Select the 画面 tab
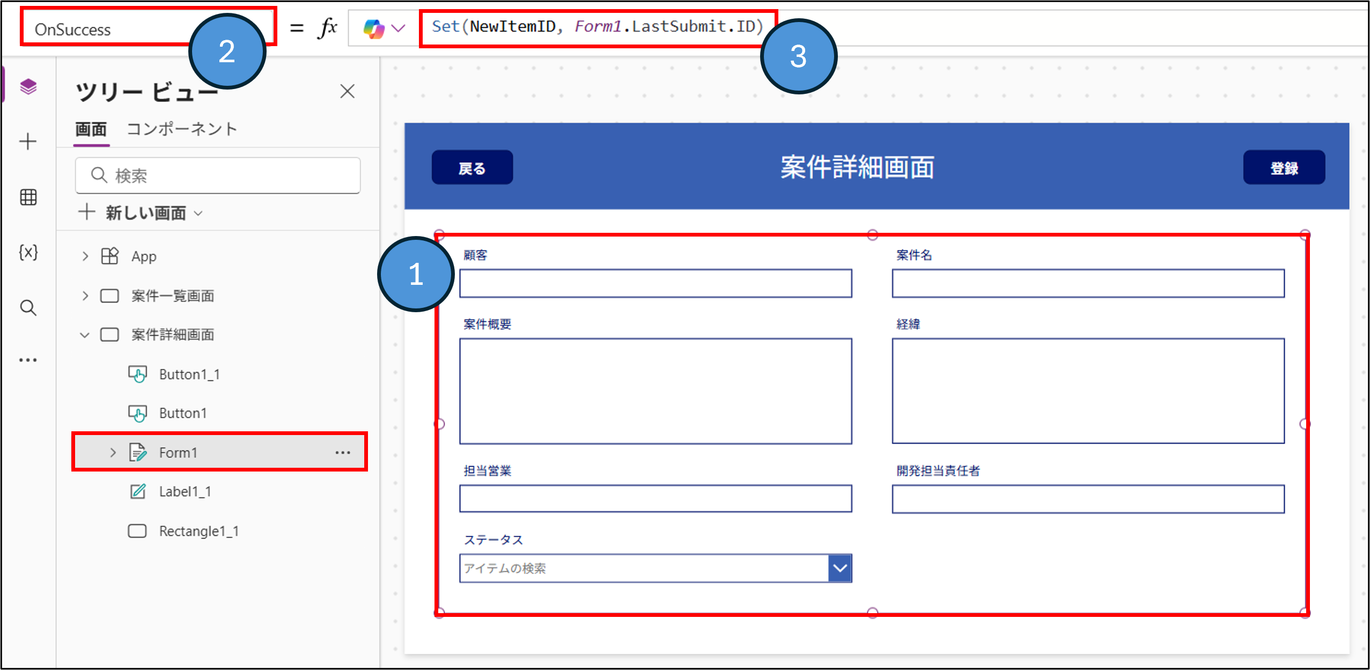This screenshot has height=670, width=1370. tap(91, 129)
